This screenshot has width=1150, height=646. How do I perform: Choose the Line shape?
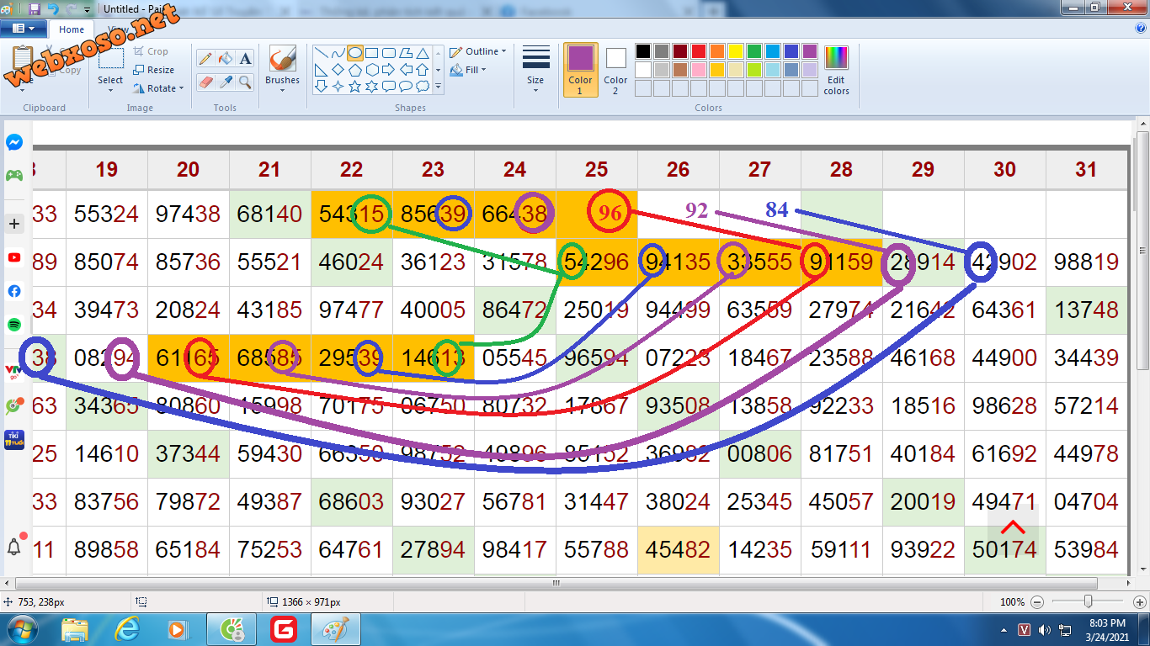click(322, 53)
